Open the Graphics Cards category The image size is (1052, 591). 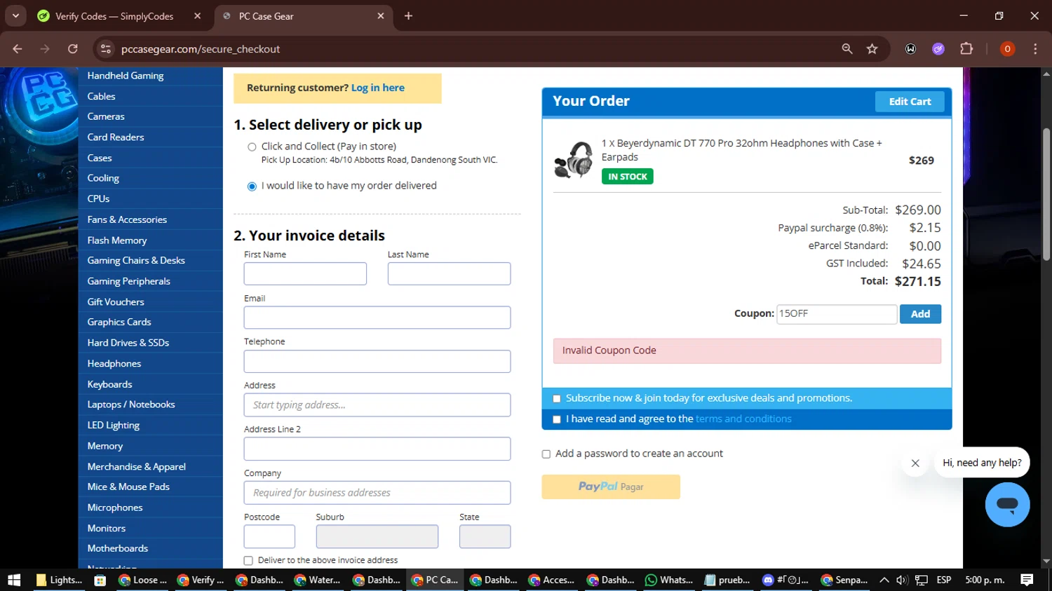click(119, 322)
